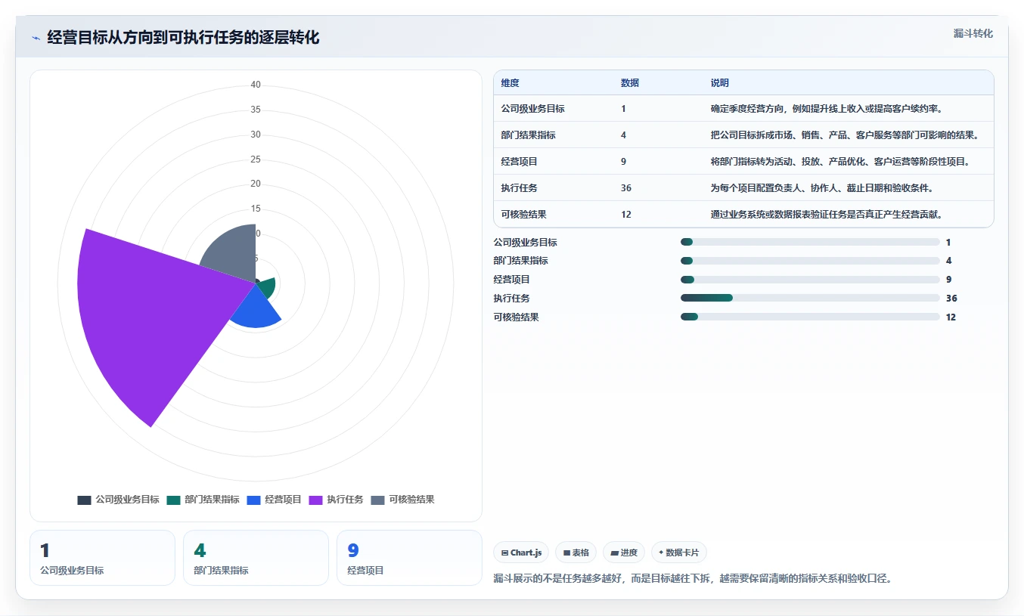Click the blue 经营项目 legend color swatch

click(x=253, y=500)
